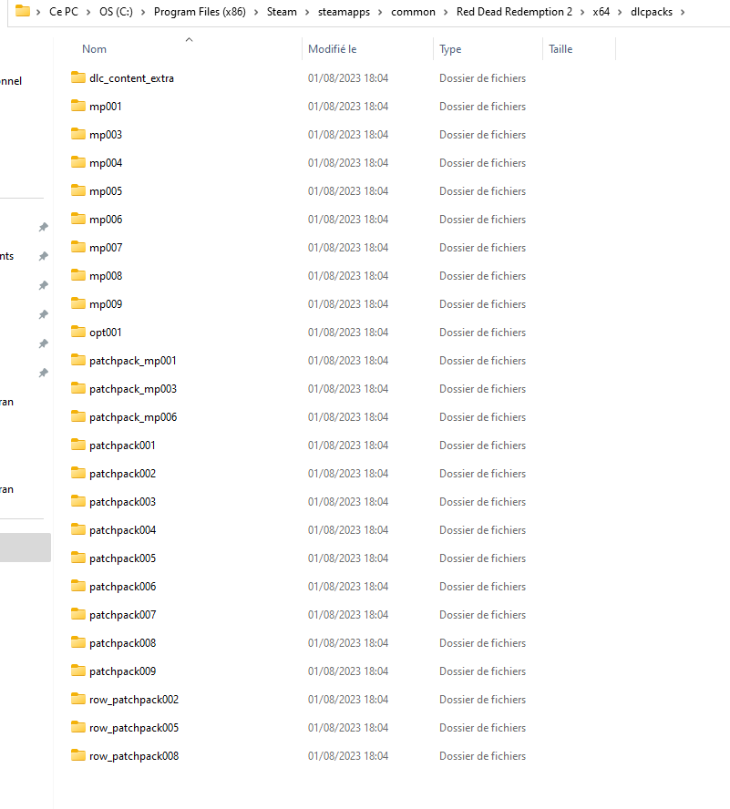The image size is (730, 809).
Task: Click the patchpack004 folder icon
Action: pos(78,529)
